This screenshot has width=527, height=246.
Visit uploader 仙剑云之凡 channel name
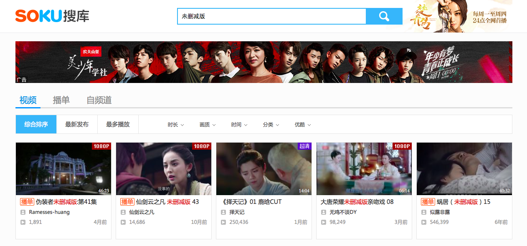coord(142,212)
